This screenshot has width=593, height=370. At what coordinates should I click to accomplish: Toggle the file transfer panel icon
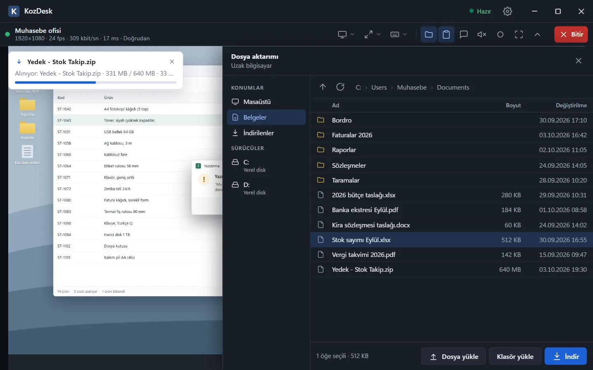pos(429,35)
